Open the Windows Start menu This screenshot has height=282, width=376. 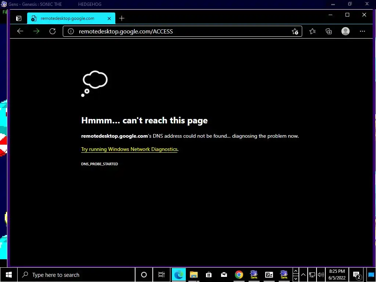coord(9,275)
